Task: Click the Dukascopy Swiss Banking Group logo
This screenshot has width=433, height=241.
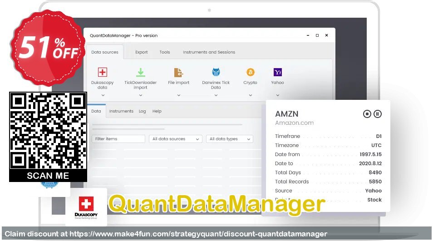Action: (x=86, y=207)
